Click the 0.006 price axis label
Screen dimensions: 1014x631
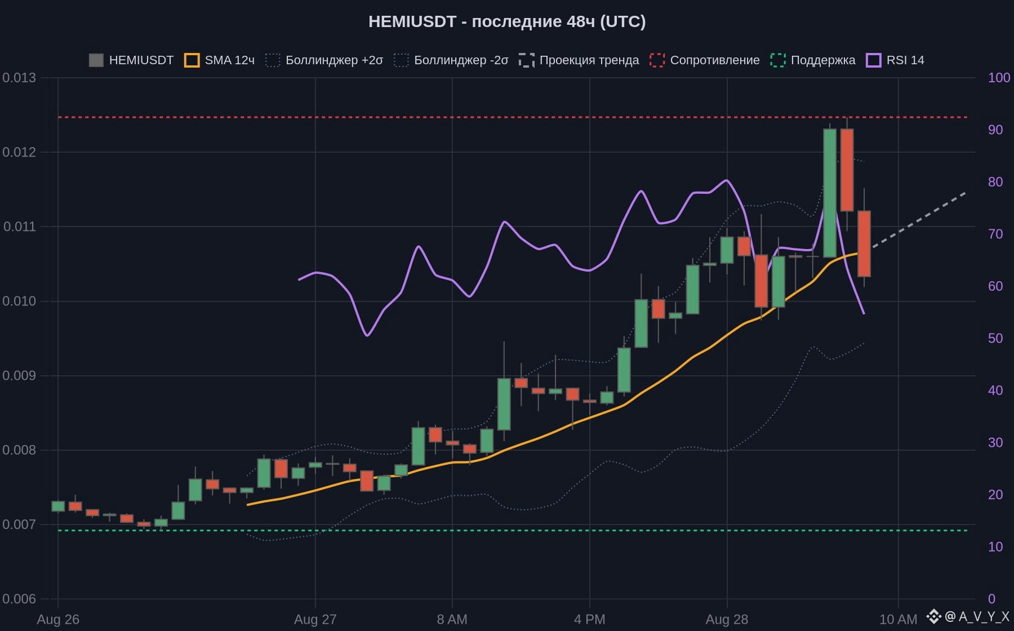pyautogui.click(x=19, y=599)
